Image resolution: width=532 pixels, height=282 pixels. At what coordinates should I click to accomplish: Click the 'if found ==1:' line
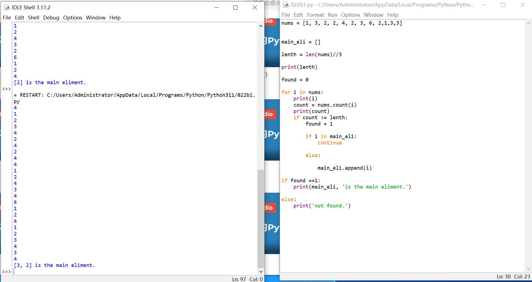point(301,181)
